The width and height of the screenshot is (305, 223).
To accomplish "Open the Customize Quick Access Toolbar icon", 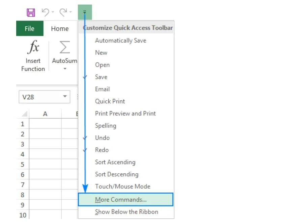I will pos(84,12).
